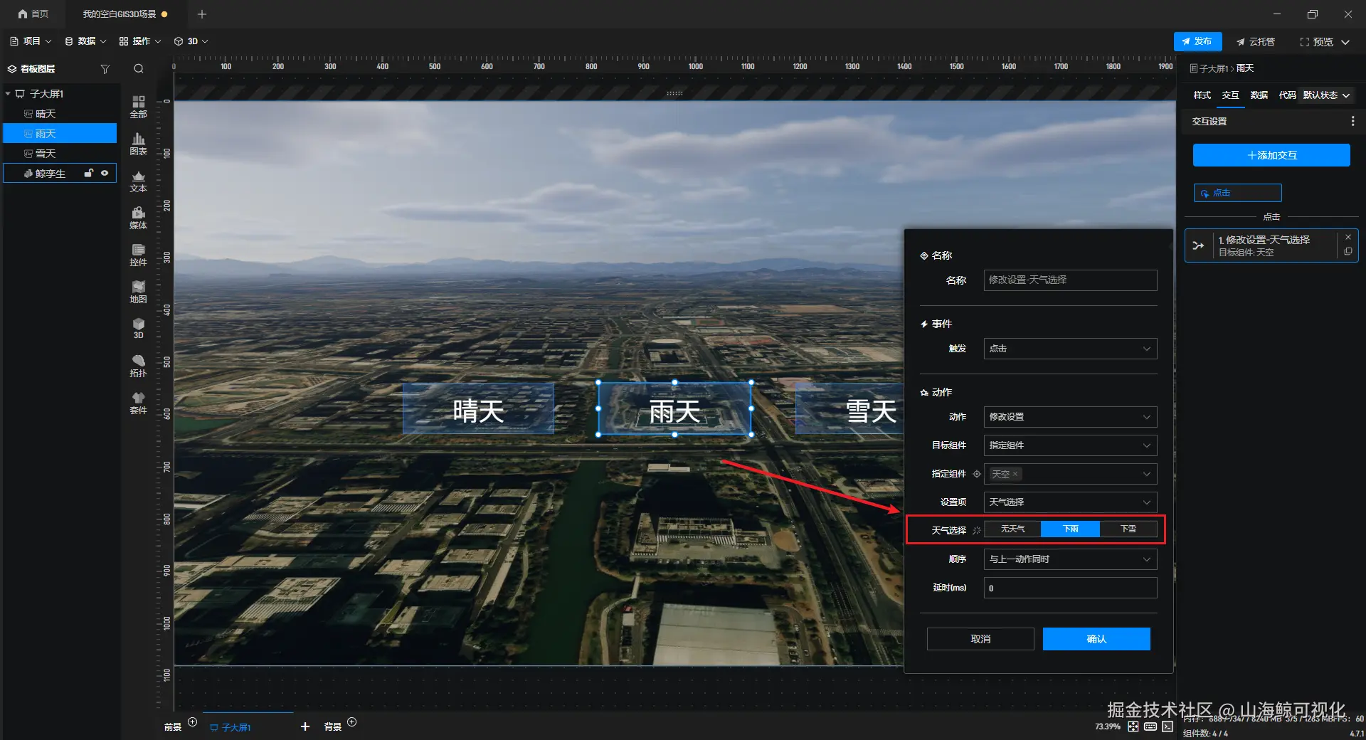Image resolution: width=1366 pixels, height=740 pixels.
Task: Click the layer filter funnel icon
Action: (x=105, y=69)
